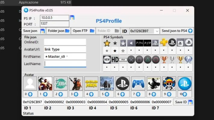Click the ID 7 field 0x00000007
This screenshot has width=214, height=120.
(162, 102)
